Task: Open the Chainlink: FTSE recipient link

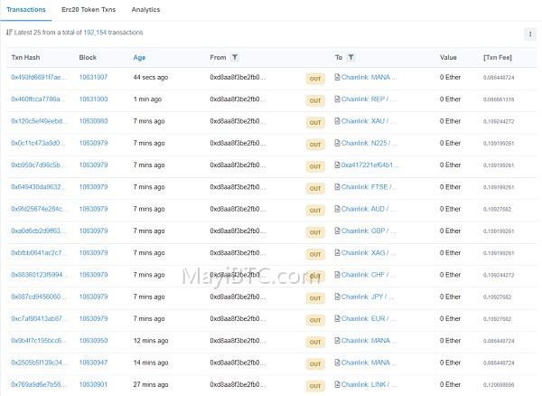Action: click(x=369, y=187)
